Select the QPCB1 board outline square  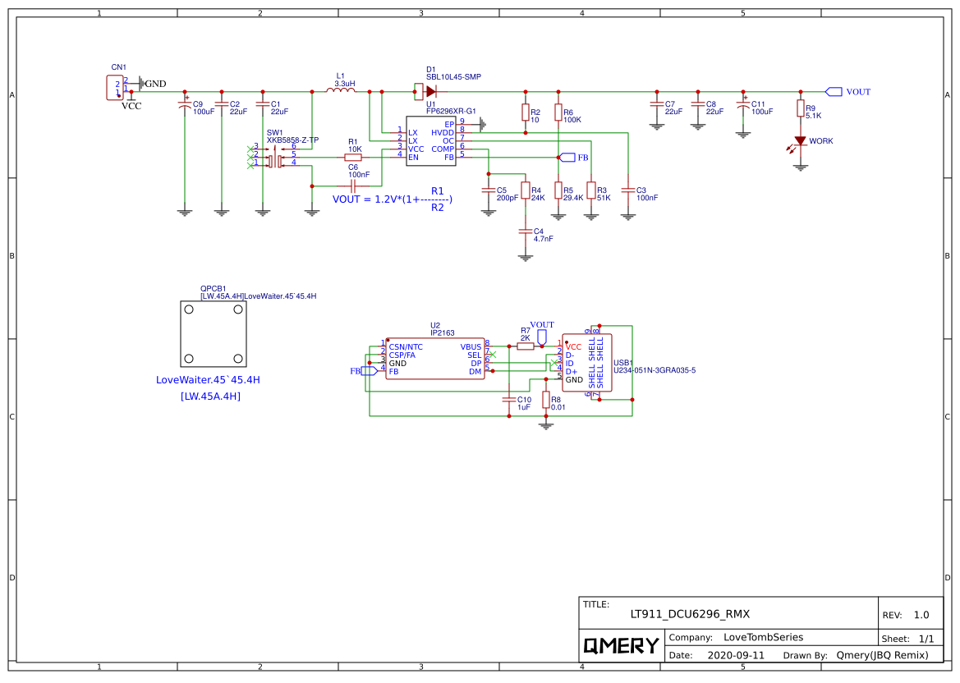pyautogui.click(x=214, y=333)
